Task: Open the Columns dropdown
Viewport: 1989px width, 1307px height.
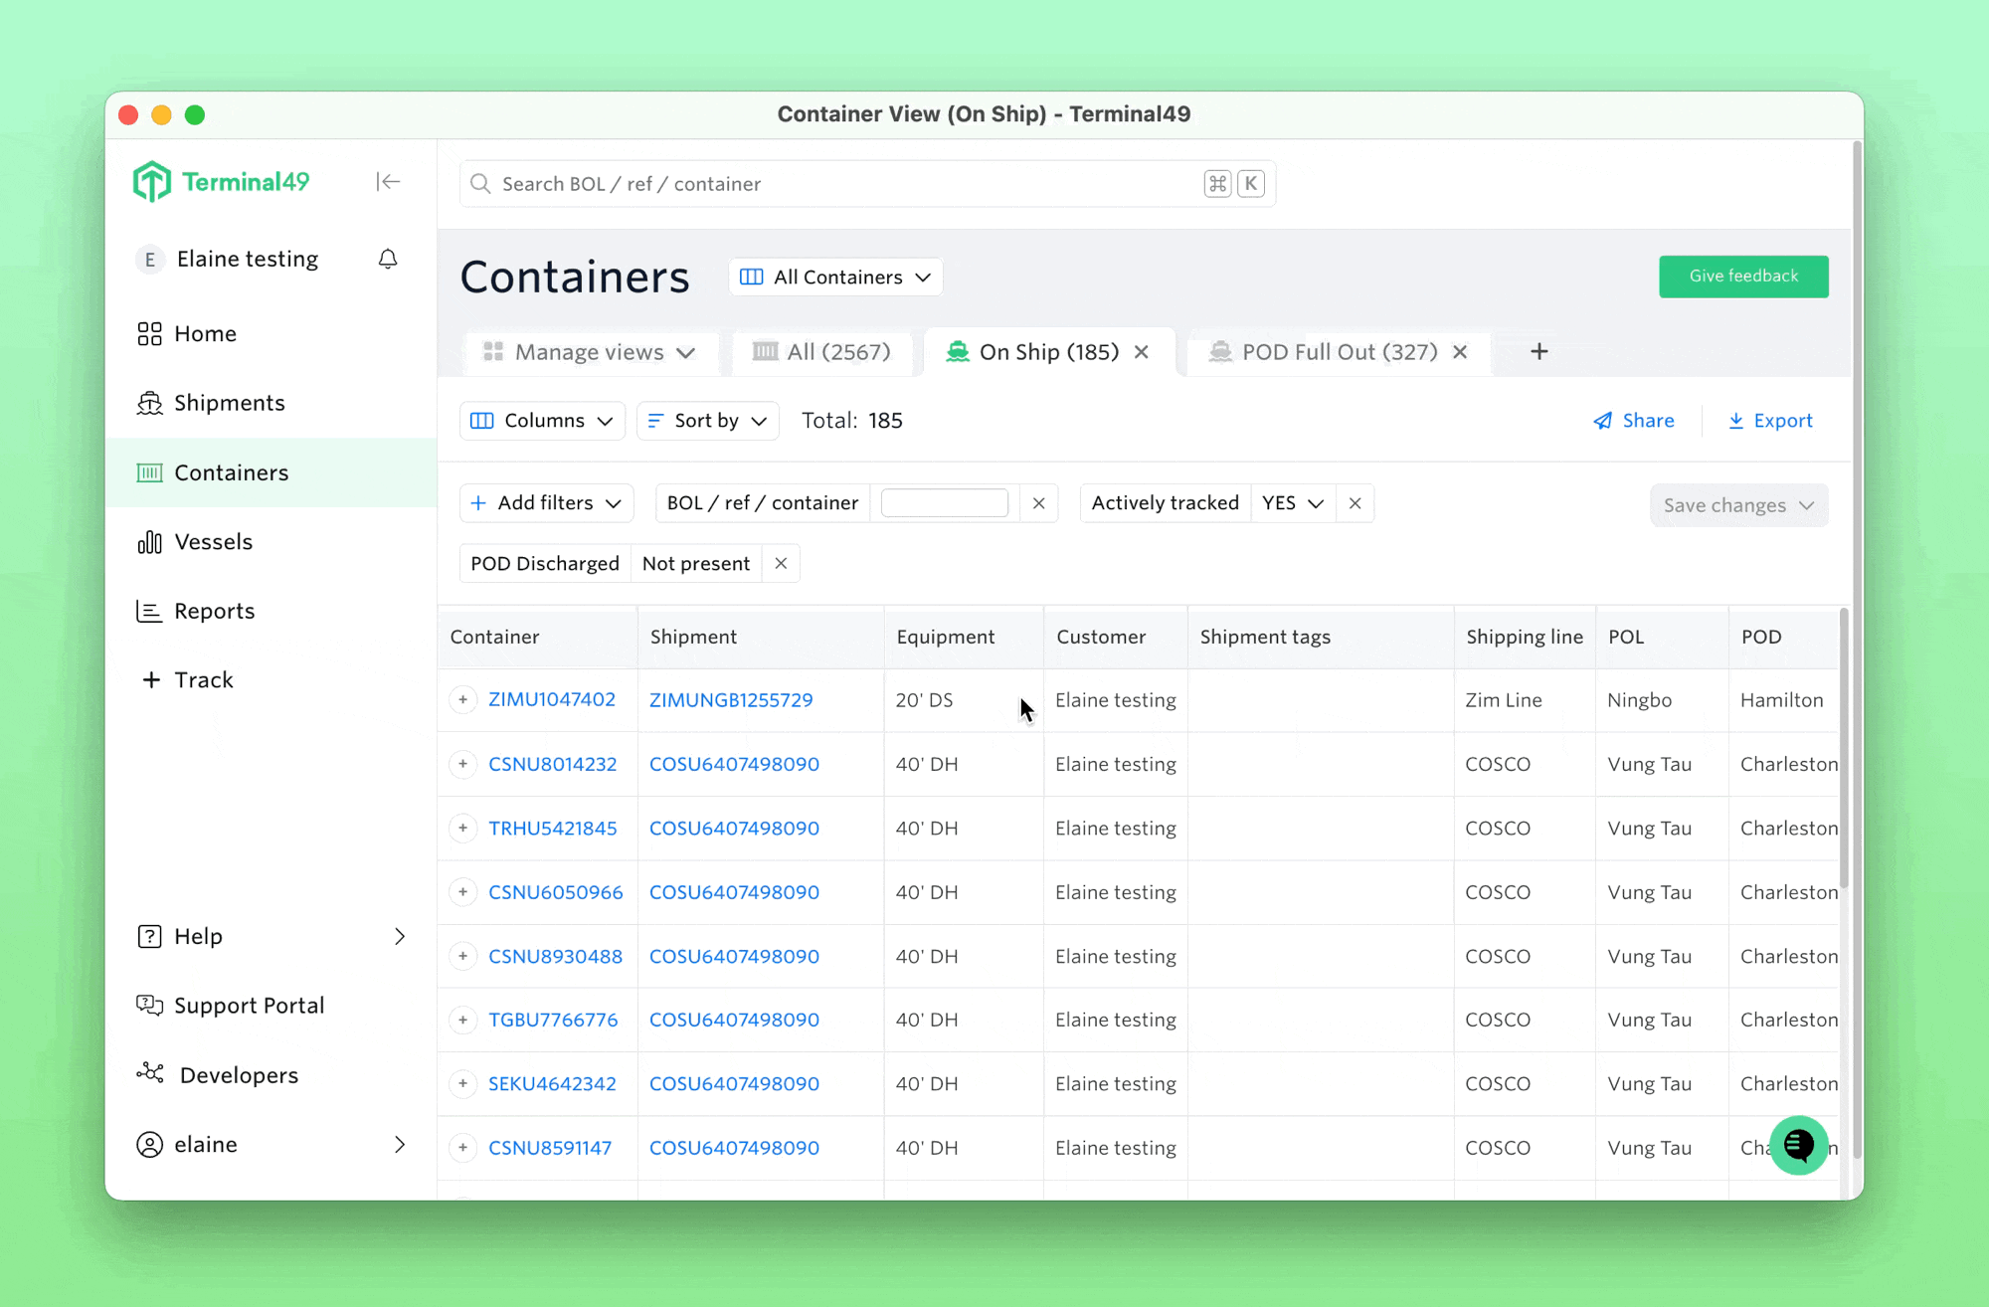Action: [542, 421]
